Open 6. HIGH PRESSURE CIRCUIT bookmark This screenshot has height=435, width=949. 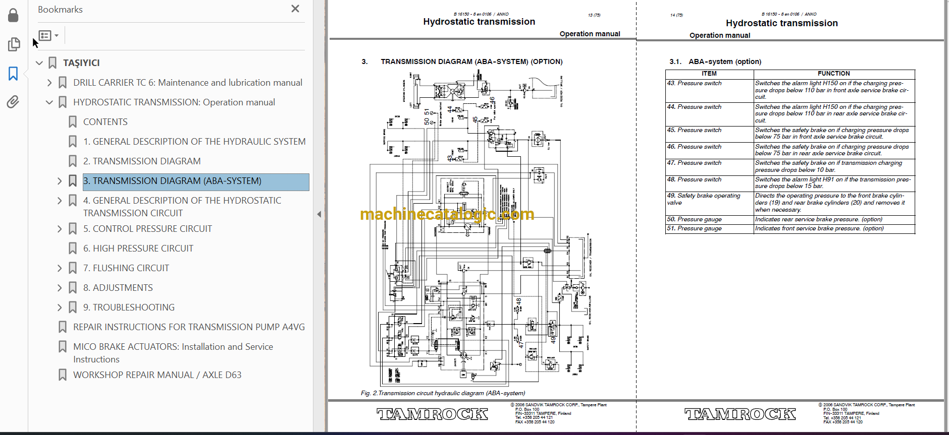(138, 248)
